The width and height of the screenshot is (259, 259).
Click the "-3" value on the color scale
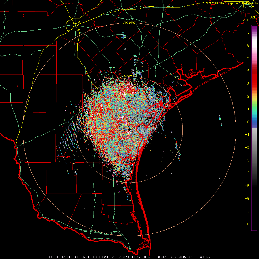(247, 160)
